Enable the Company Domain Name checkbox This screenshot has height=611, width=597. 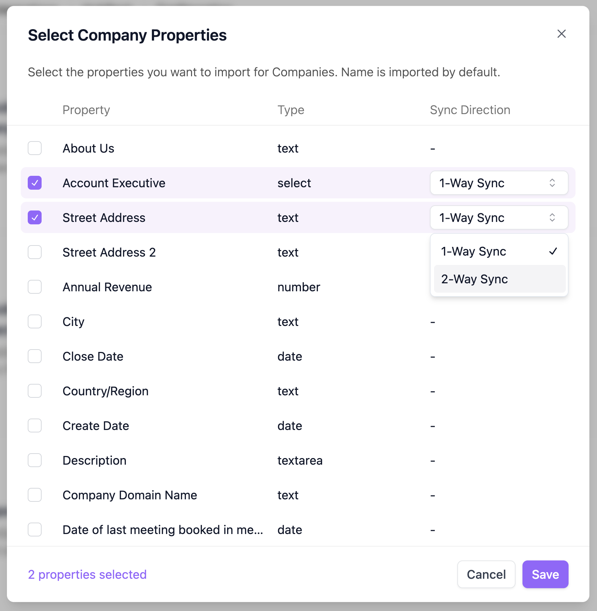35,495
